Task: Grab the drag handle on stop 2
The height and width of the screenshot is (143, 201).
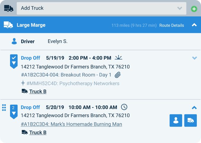Action: [4, 108]
